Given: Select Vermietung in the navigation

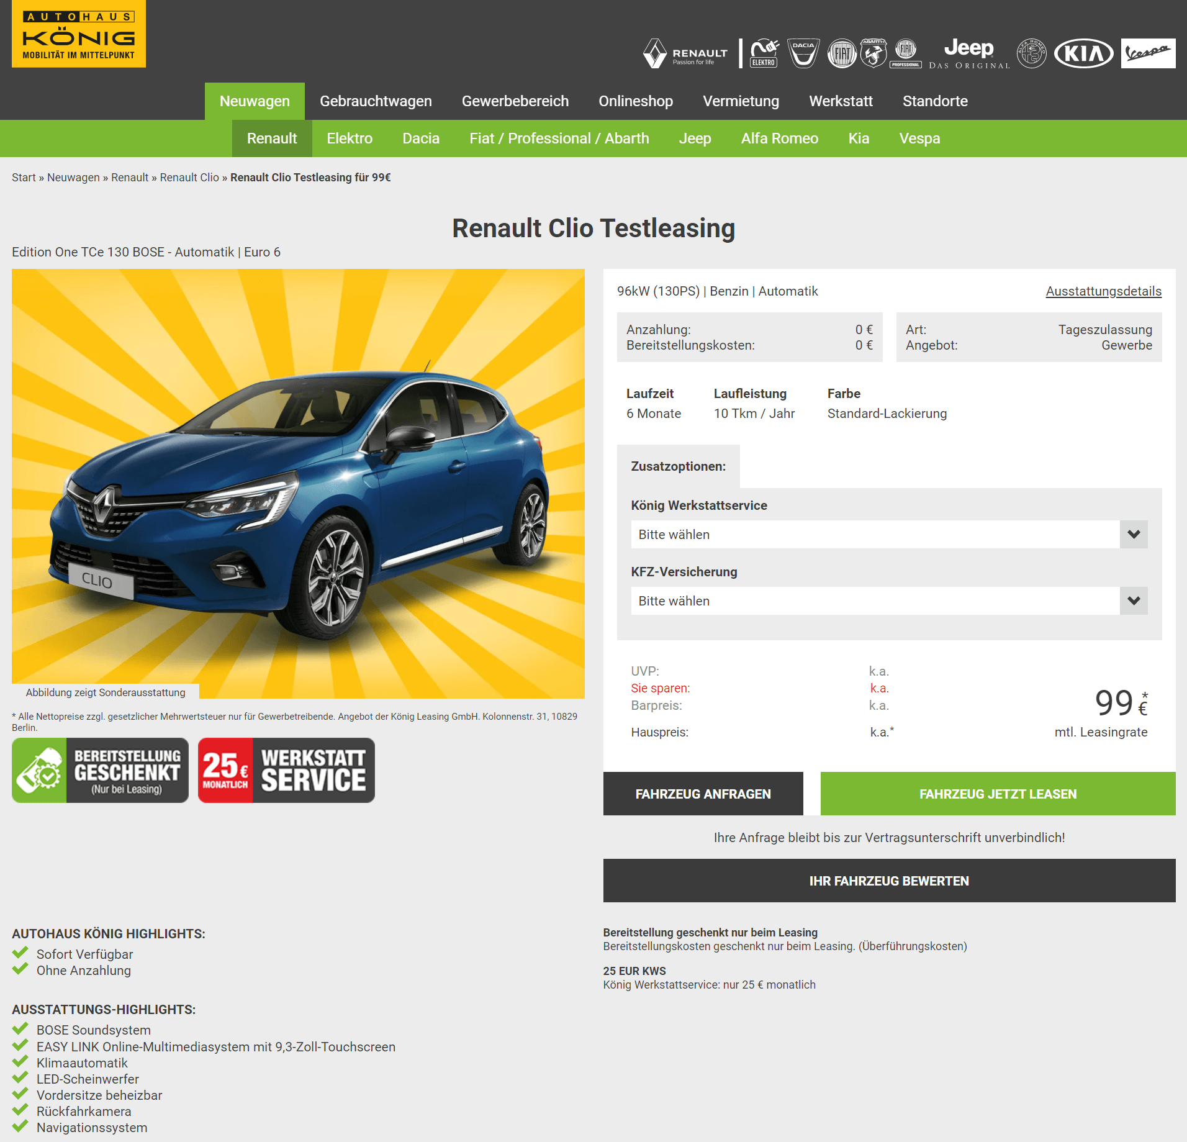Looking at the screenshot, I should click(741, 101).
